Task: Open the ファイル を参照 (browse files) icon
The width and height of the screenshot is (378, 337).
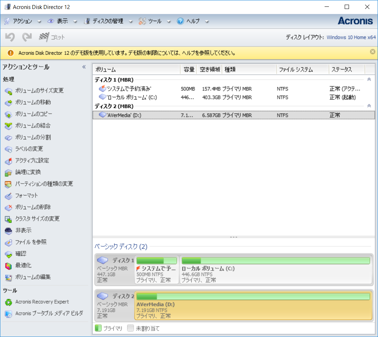Action: coord(9,242)
